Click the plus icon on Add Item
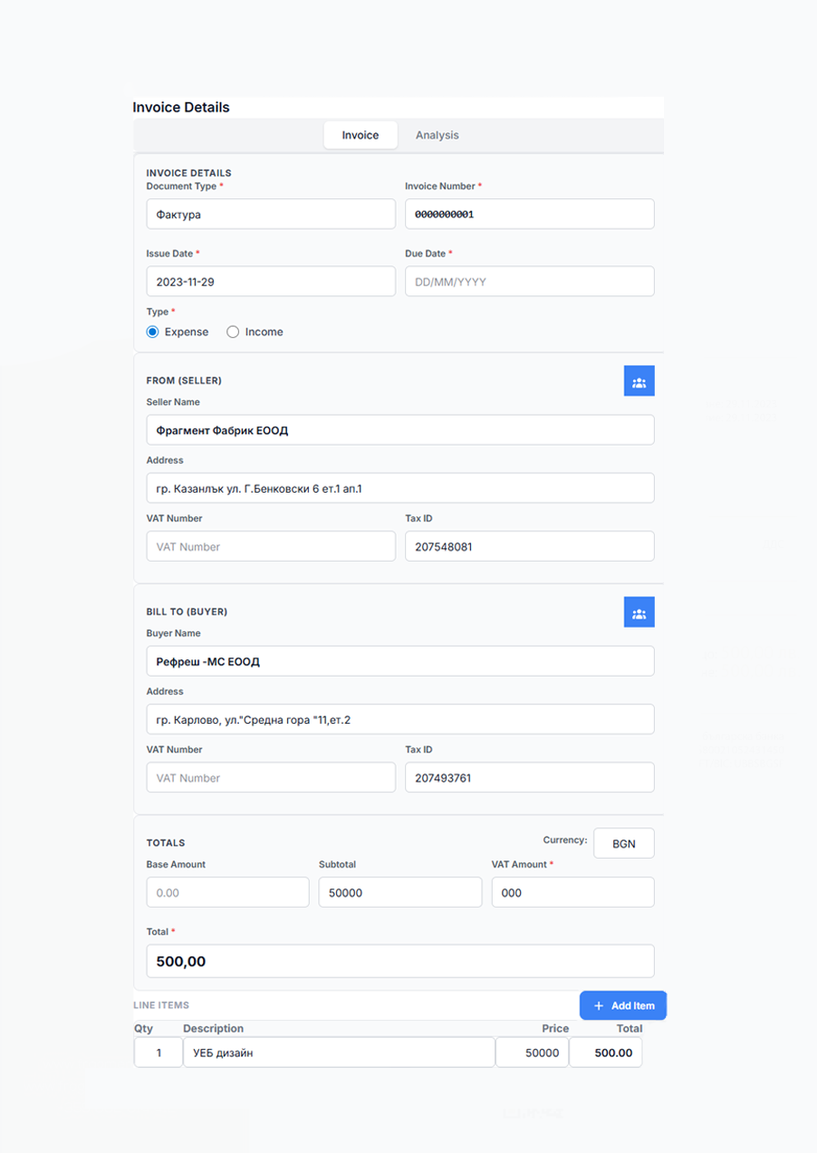The height and width of the screenshot is (1153, 817). (x=599, y=1005)
